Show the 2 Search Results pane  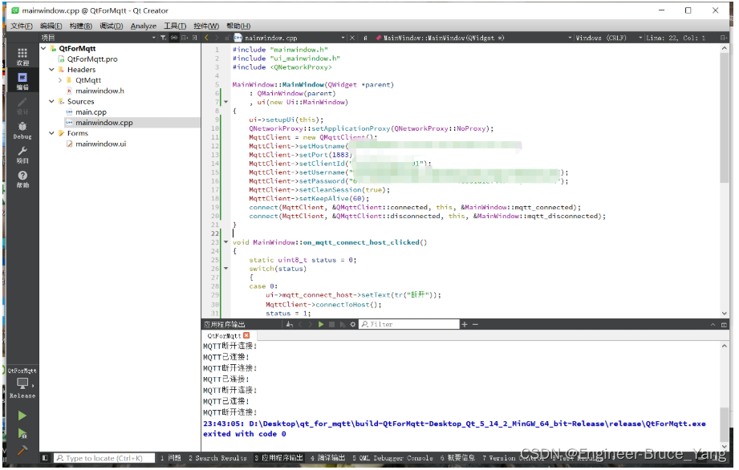click(x=217, y=458)
